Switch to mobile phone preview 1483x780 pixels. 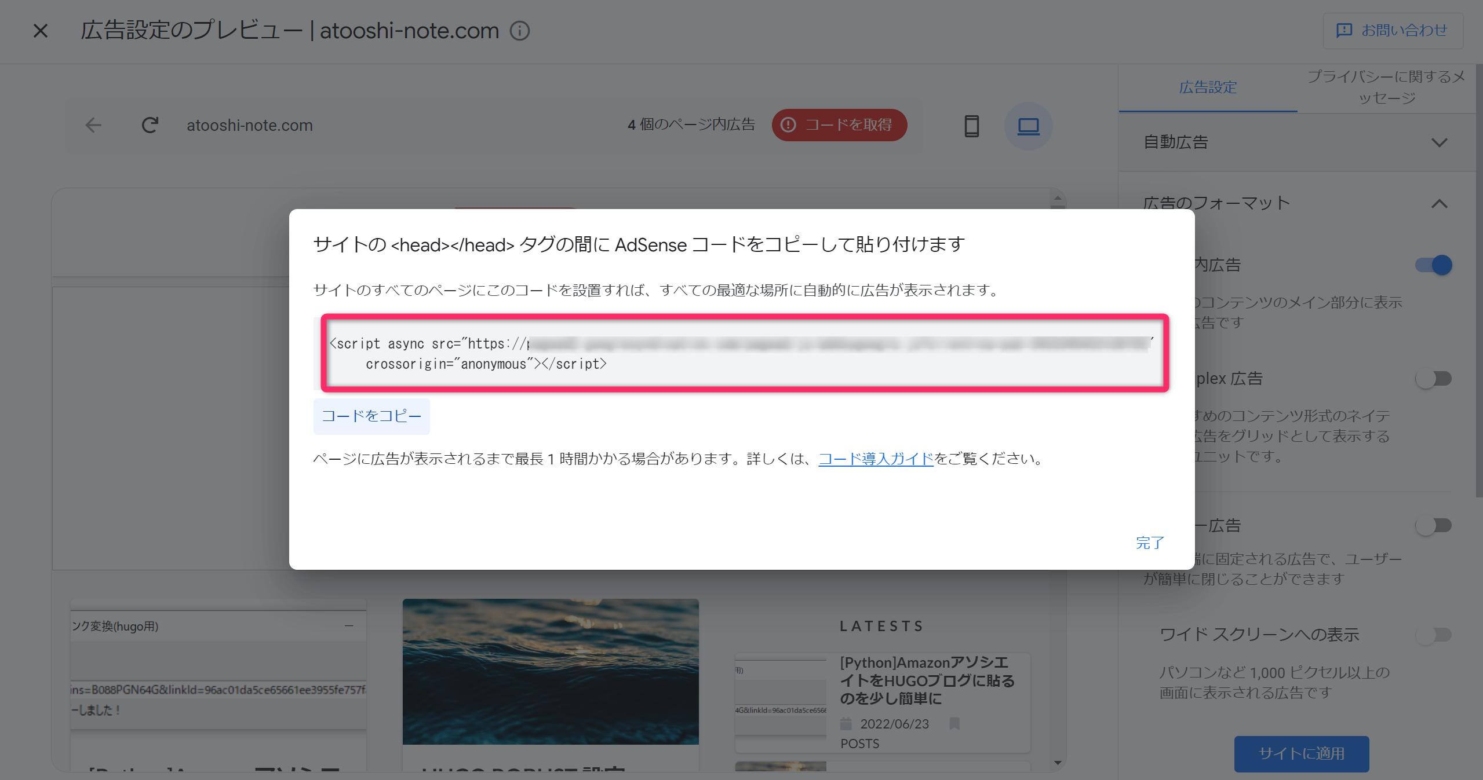click(971, 126)
